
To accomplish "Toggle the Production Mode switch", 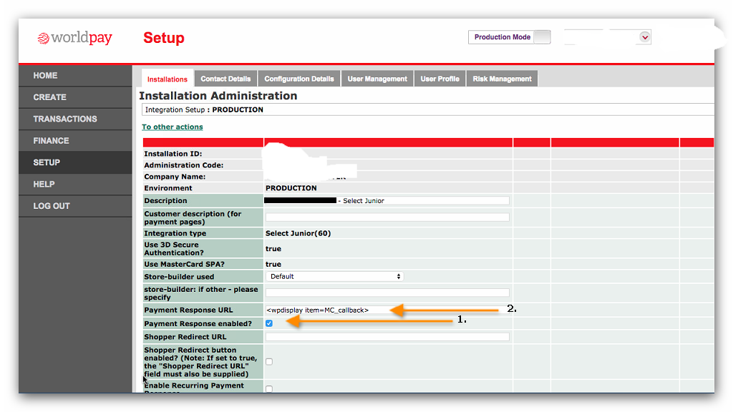I will click(x=542, y=37).
